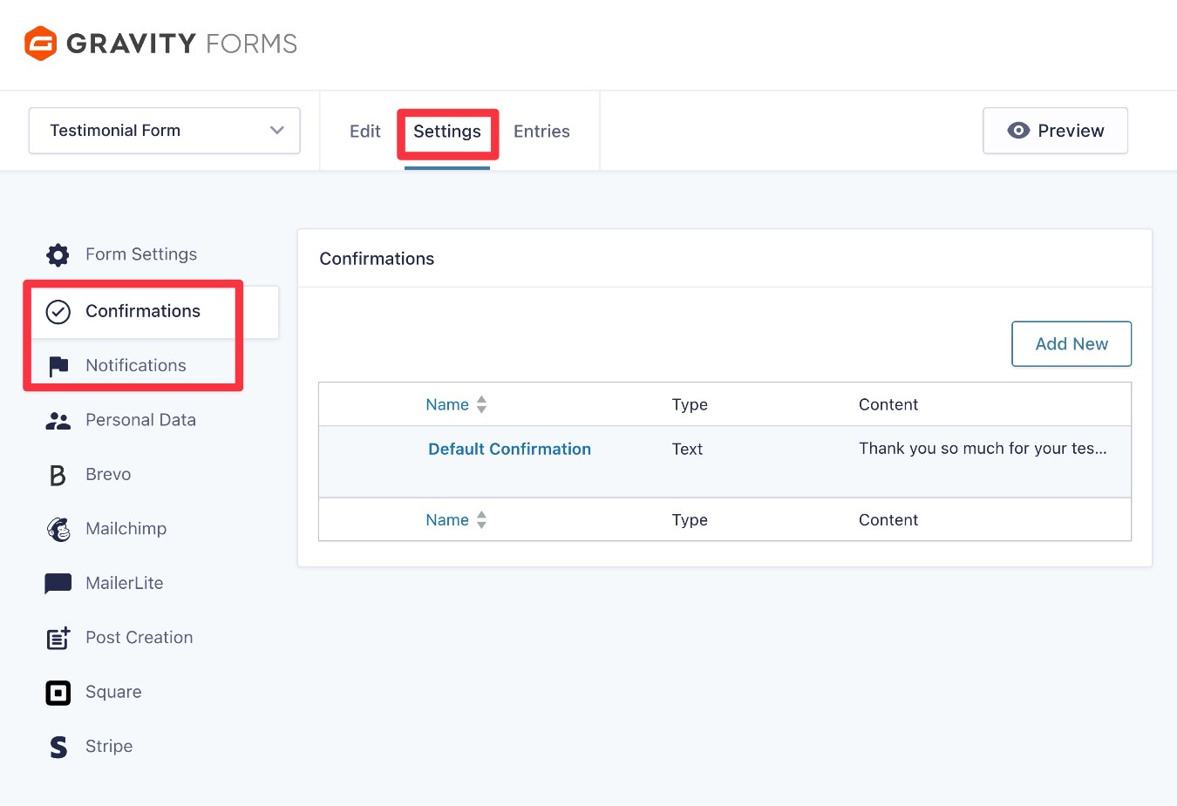1177x806 pixels.
Task: Click the Square payment icon
Action: pyautogui.click(x=58, y=692)
